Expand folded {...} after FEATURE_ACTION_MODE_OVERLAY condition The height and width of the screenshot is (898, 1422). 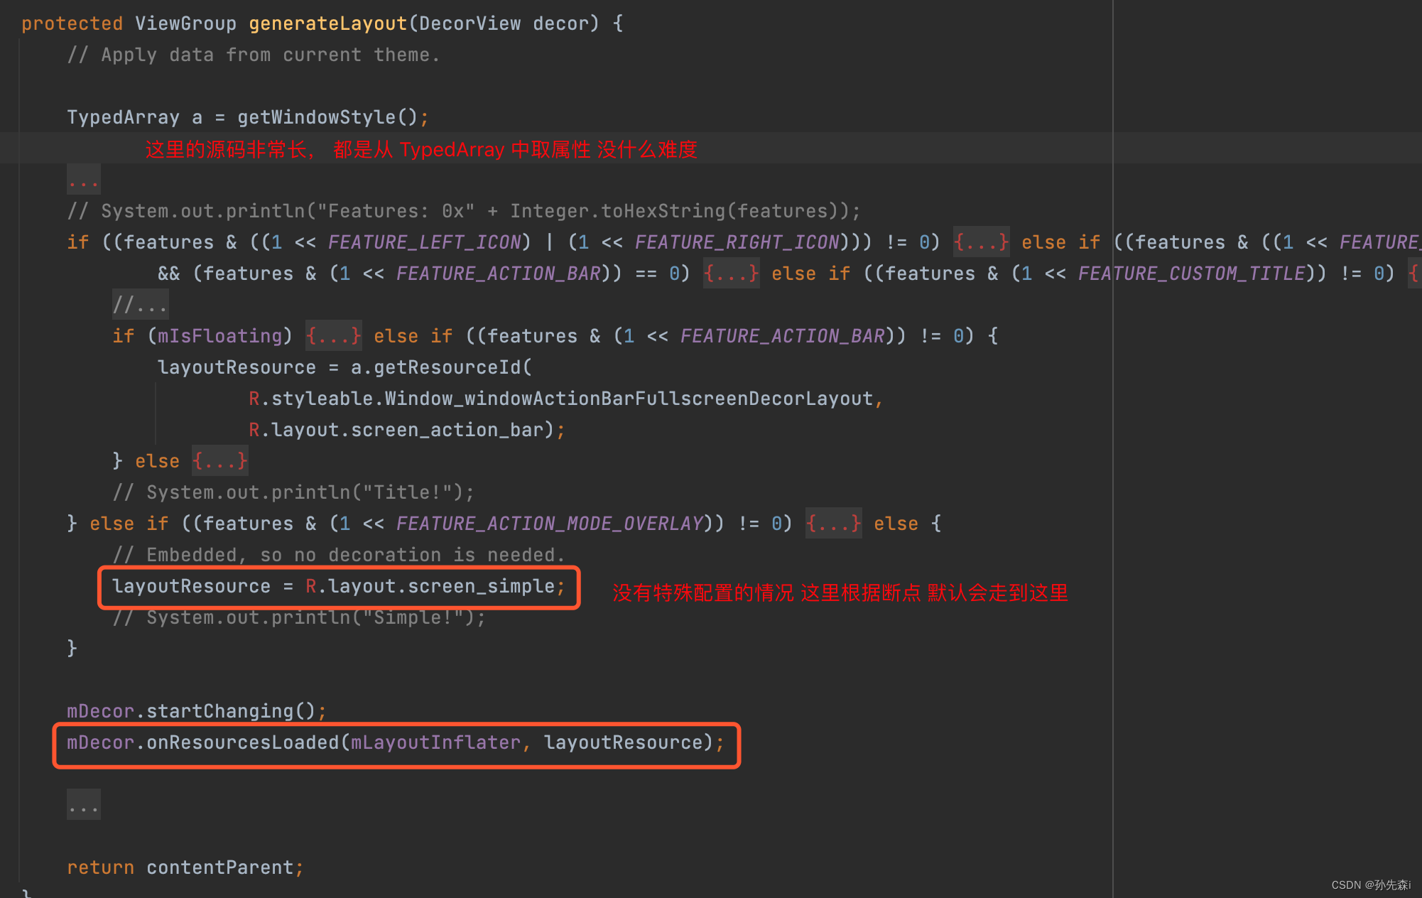pos(834,524)
